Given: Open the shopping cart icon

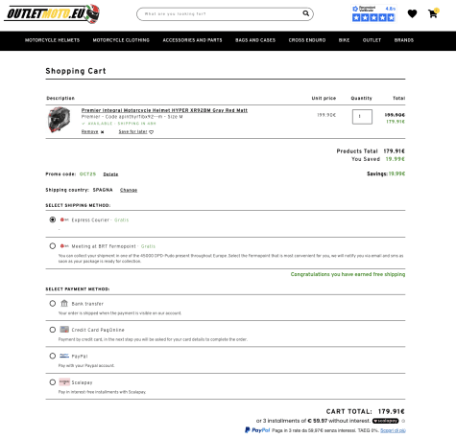Looking at the screenshot, I should point(433,13).
